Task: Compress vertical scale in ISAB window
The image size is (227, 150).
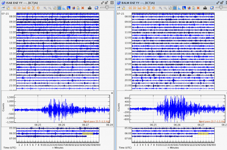Action: click(33, 8)
